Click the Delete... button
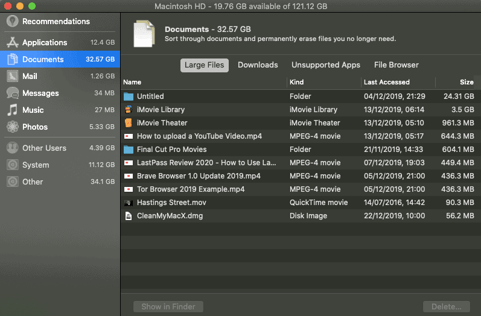Image resolution: width=481 pixels, height=316 pixels. coord(447,307)
